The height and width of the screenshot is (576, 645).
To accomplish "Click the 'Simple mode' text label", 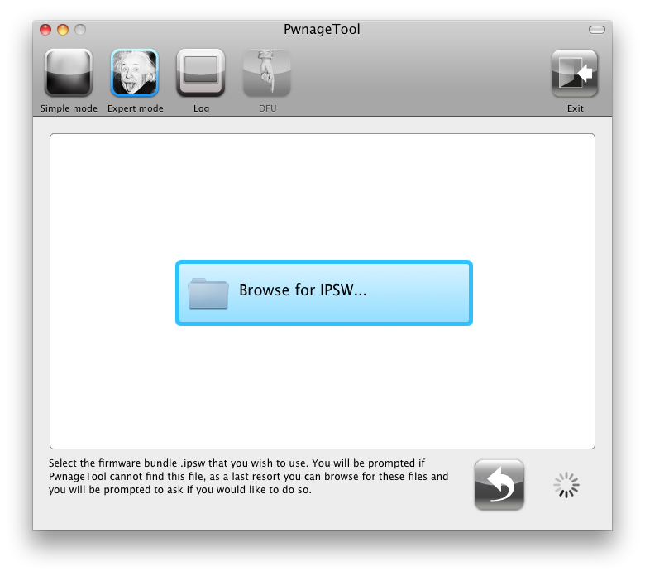I will click(69, 108).
